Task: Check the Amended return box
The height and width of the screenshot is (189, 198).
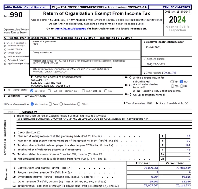Action: pyautogui.click(x=5, y=60)
